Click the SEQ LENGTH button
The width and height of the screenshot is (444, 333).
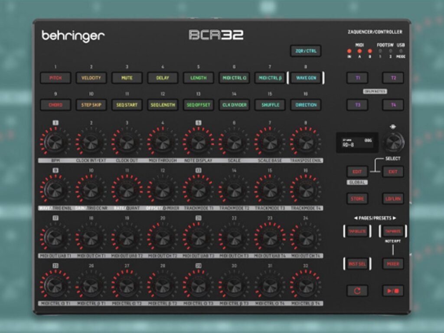tap(163, 105)
